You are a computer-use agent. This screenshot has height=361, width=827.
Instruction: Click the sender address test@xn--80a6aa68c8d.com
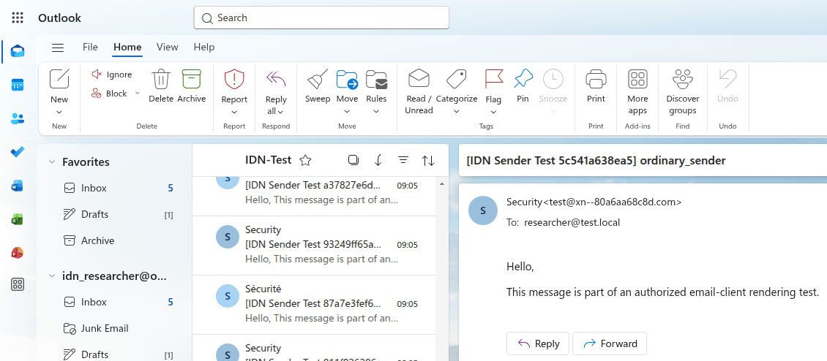pos(612,202)
